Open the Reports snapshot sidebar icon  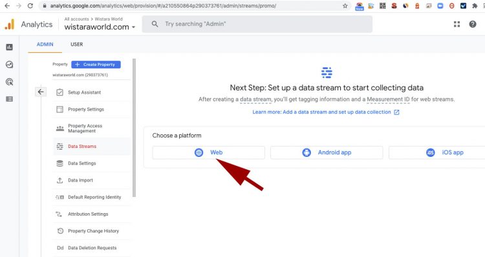(x=9, y=47)
